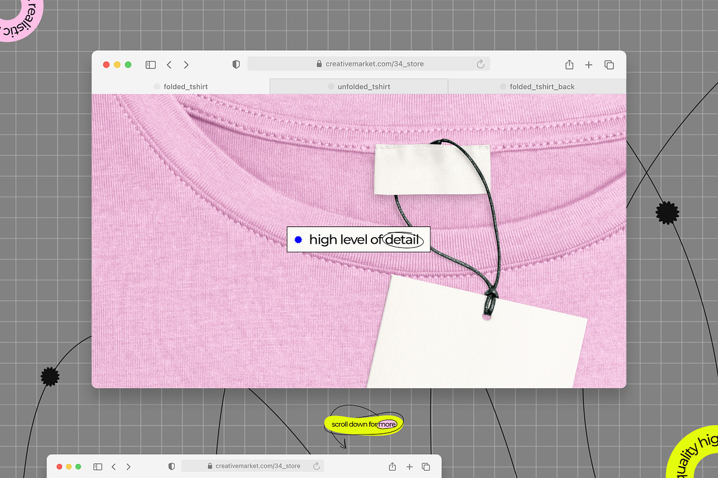Switch to the folded_tshirt tab
Image resolution: width=718 pixels, height=478 pixels.
181,87
